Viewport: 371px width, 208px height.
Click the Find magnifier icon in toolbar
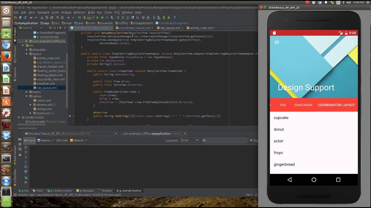tap(57, 18)
